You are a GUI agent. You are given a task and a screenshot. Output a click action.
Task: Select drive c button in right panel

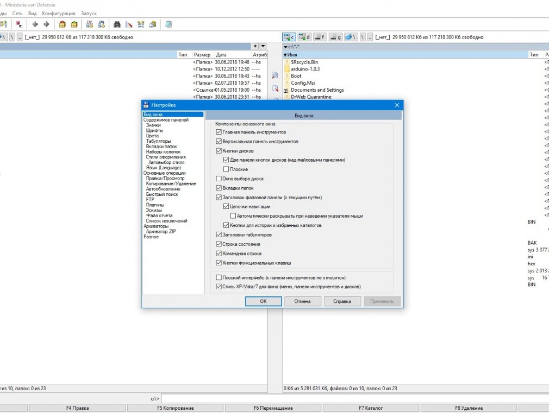coord(289,37)
